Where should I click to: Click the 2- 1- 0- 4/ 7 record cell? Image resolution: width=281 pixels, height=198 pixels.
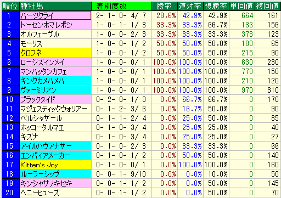(x=121, y=15)
